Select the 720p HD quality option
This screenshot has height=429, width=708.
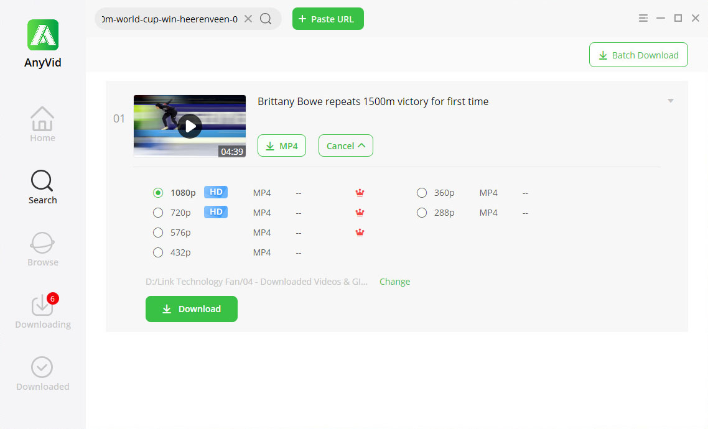pos(158,213)
